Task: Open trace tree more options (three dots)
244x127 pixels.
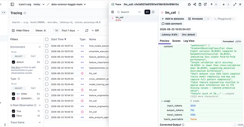Action: [139, 12]
